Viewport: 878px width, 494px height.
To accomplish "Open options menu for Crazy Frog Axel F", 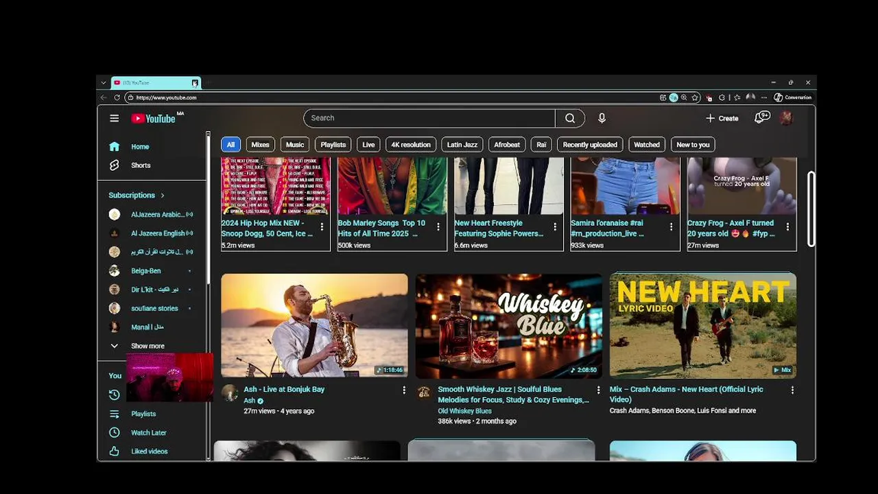I will click(787, 226).
